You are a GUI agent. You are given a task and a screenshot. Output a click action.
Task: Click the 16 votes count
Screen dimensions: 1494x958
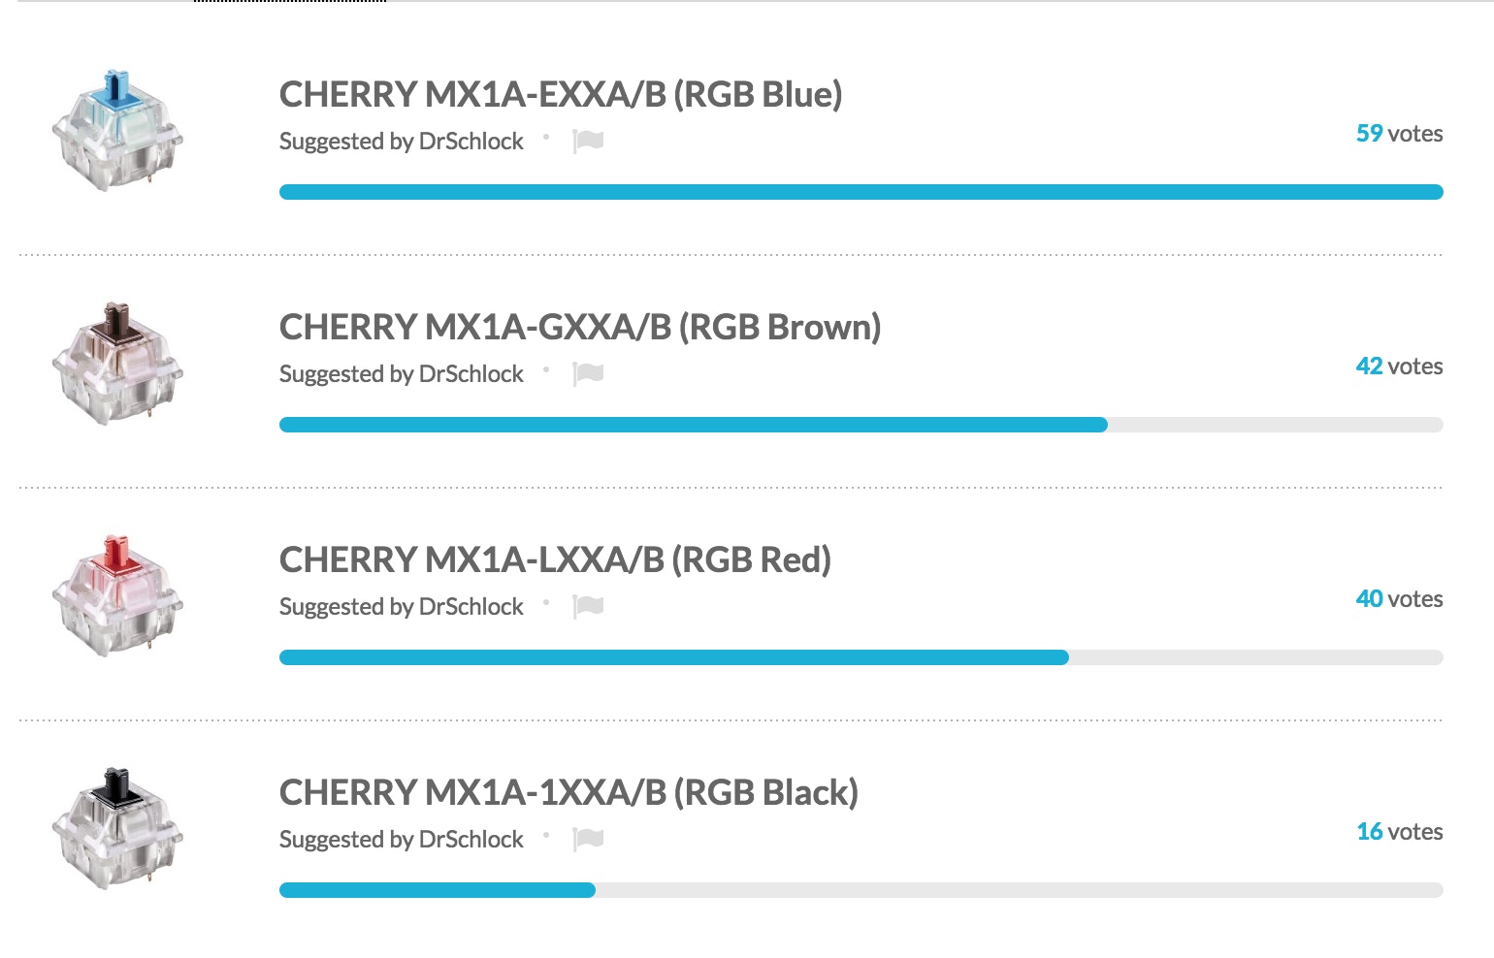pos(1399,832)
